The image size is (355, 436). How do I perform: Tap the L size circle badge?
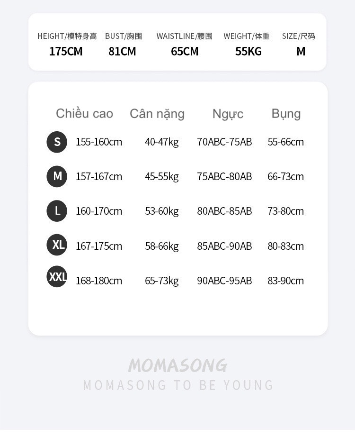[57, 211]
